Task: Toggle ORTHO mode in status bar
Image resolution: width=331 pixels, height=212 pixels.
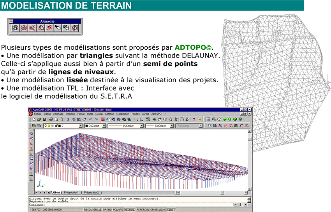Action: [x=107, y=210]
